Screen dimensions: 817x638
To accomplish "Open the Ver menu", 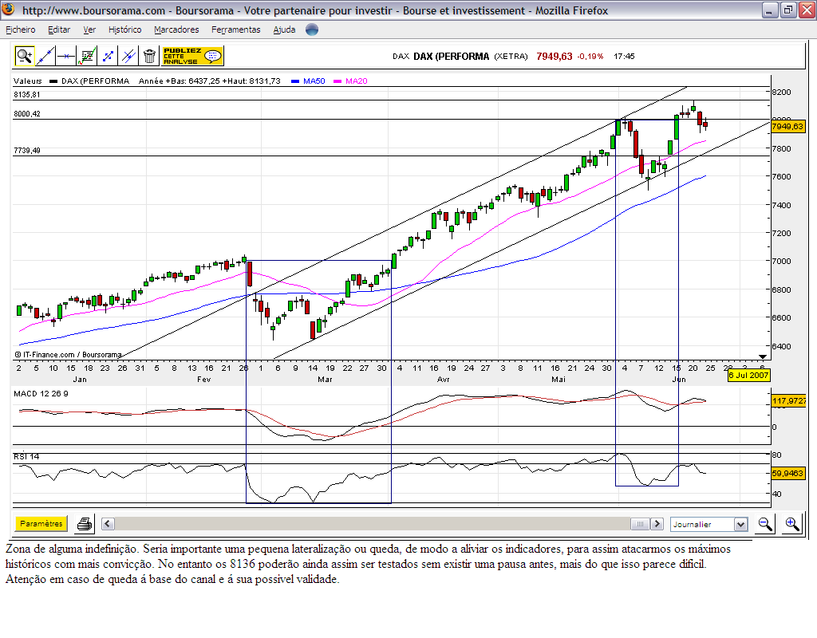I will coord(89,30).
